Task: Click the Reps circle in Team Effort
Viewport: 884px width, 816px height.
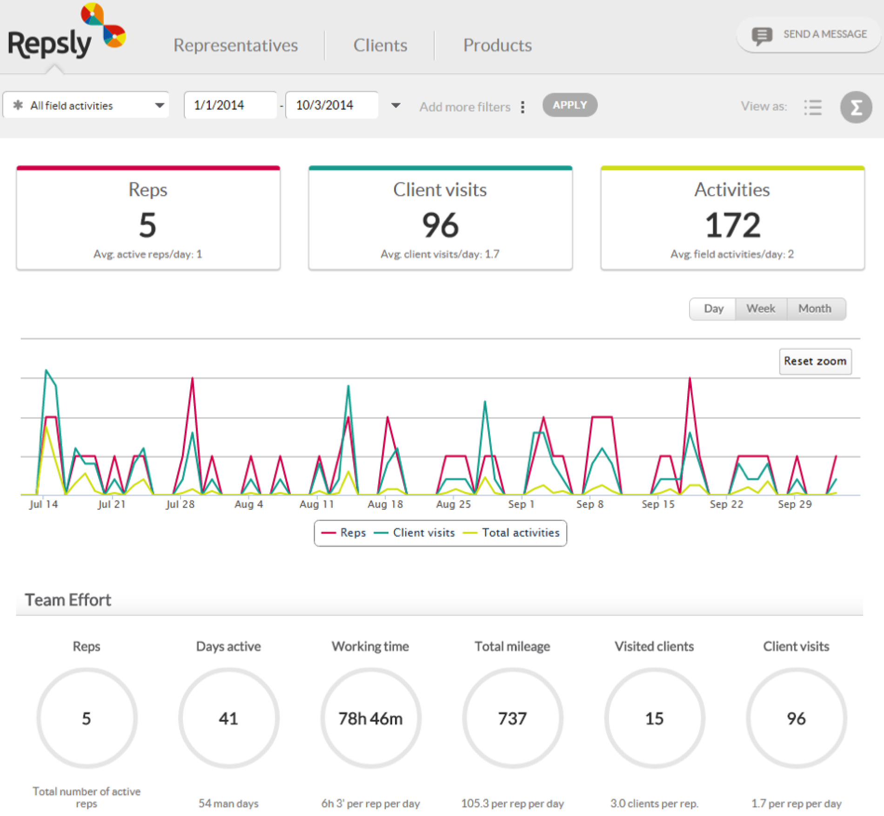Action: pos(87,718)
